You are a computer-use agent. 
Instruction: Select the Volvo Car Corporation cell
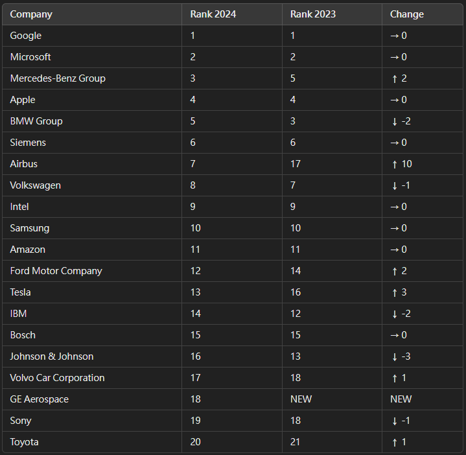[92, 378]
